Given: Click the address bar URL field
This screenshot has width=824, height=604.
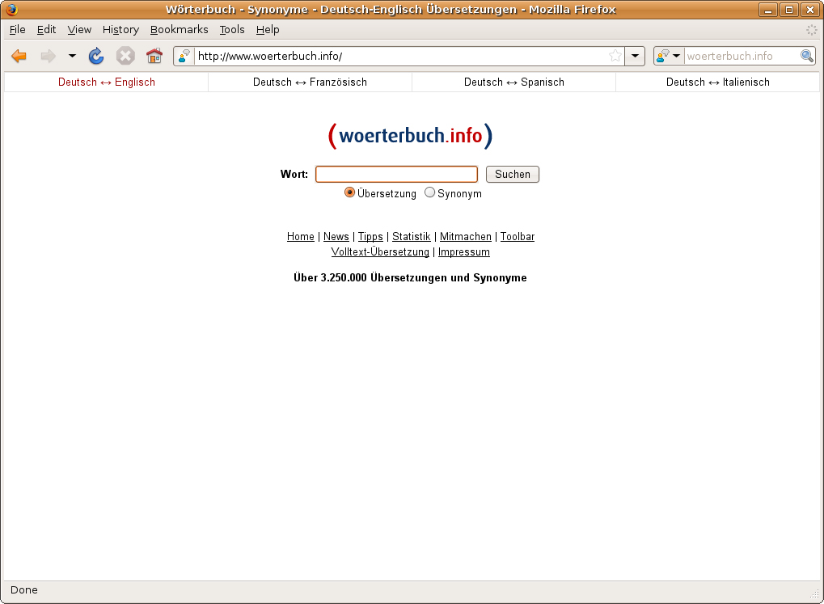Looking at the screenshot, I should click(401, 56).
